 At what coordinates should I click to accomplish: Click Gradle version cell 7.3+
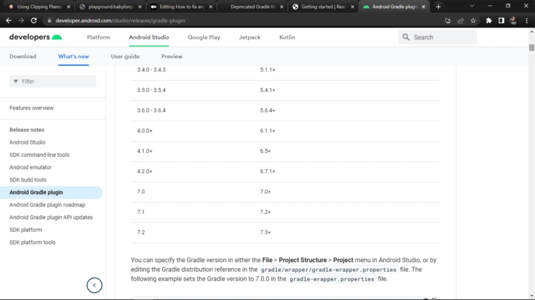[265, 233]
